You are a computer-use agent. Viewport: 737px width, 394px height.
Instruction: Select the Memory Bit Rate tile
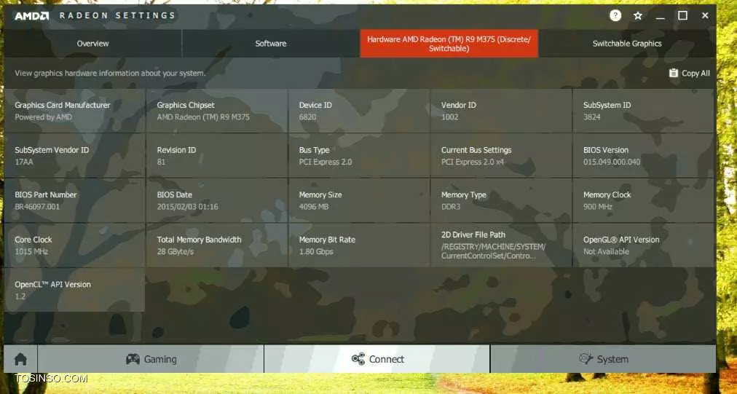point(359,245)
